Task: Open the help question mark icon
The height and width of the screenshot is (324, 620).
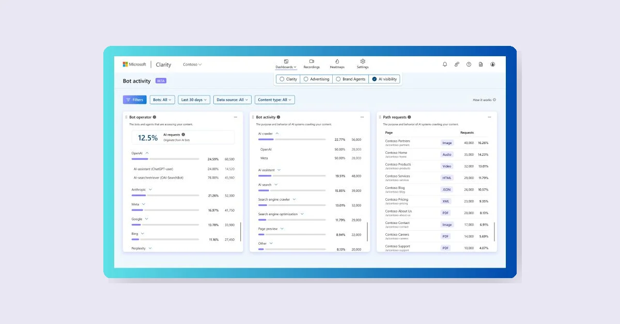Action: click(469, 64)
